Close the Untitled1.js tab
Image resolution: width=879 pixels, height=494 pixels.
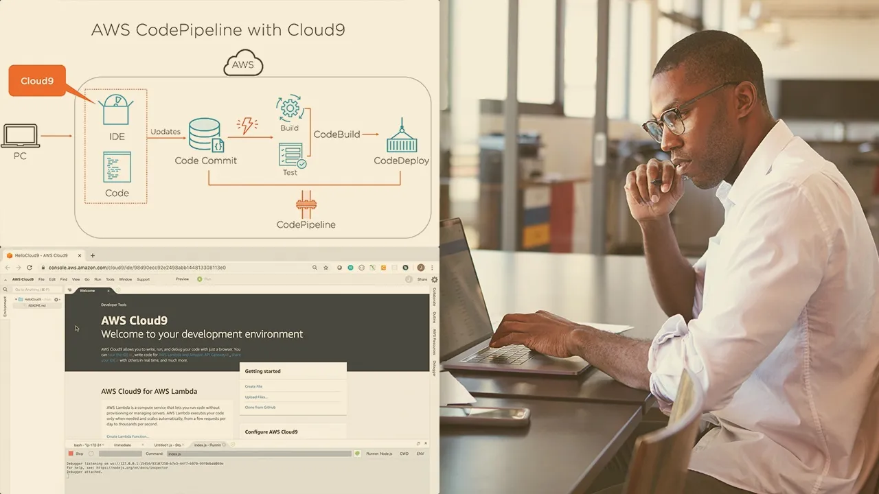coord(183,445)
